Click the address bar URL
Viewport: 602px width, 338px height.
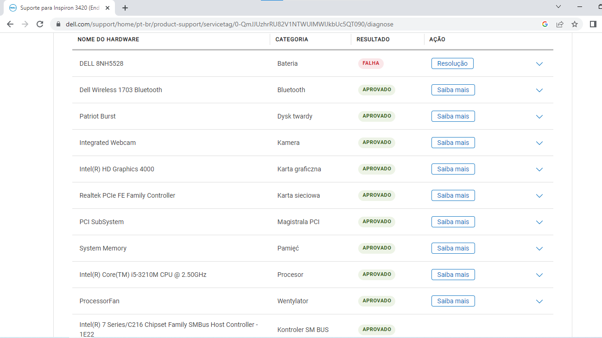coord(229,24)
